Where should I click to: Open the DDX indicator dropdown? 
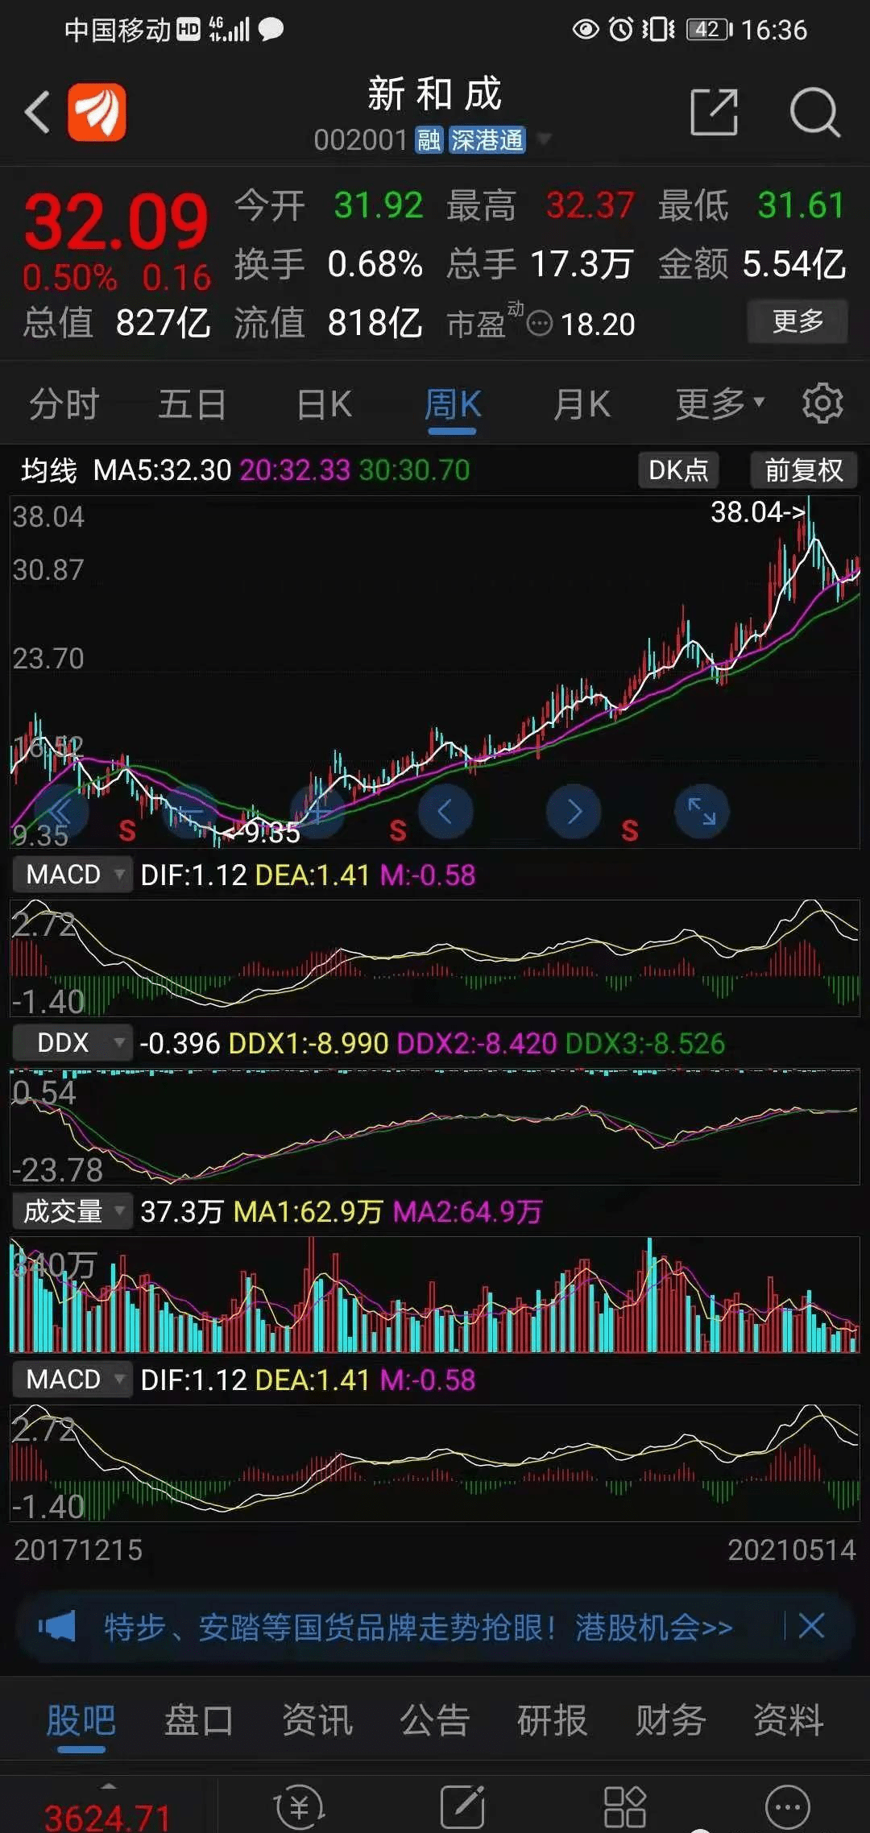72,1042
